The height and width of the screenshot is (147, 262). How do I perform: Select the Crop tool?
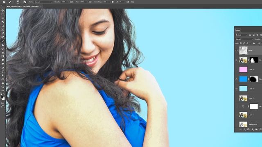[3, 26]
